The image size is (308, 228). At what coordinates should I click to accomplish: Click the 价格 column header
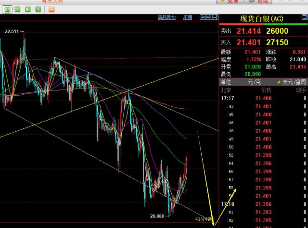coord(266,90)
